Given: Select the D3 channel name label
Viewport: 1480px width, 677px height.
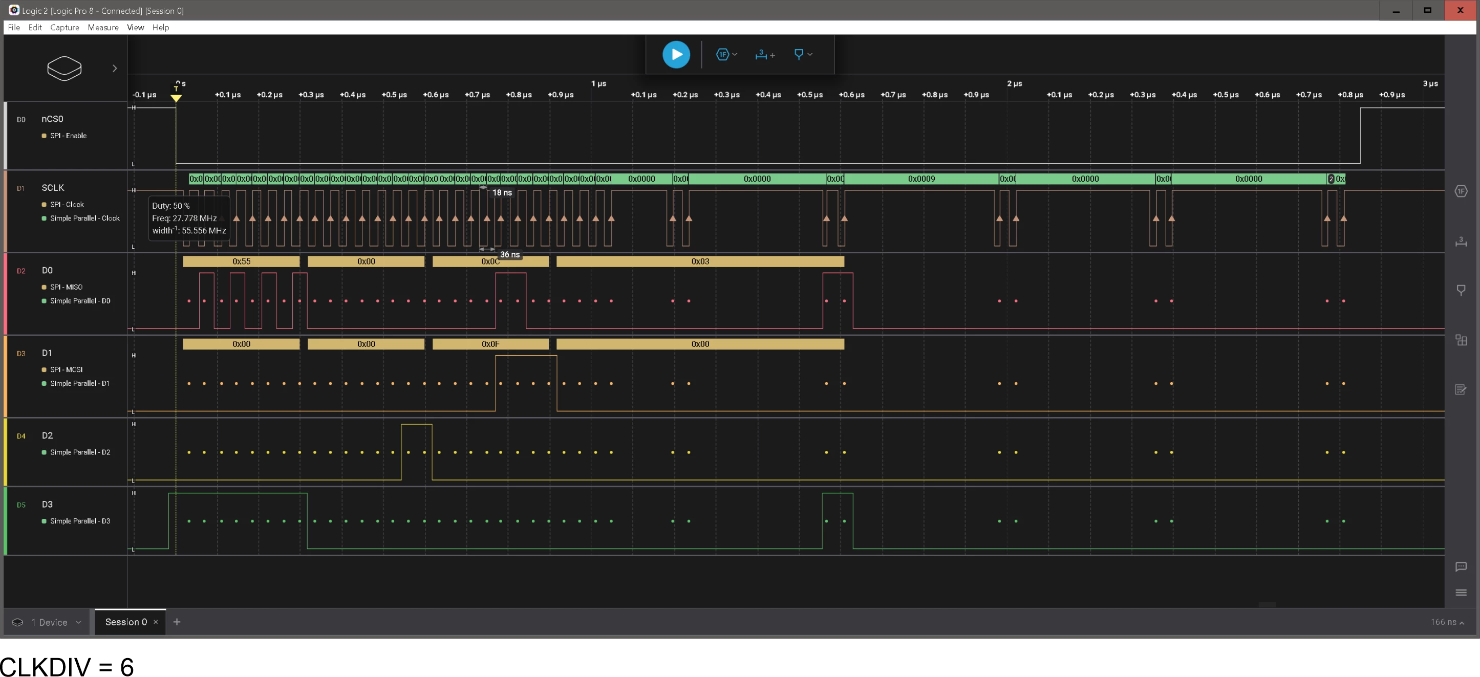Looking at the screenshot, I should pyautogui.click(x=47, y=505).
